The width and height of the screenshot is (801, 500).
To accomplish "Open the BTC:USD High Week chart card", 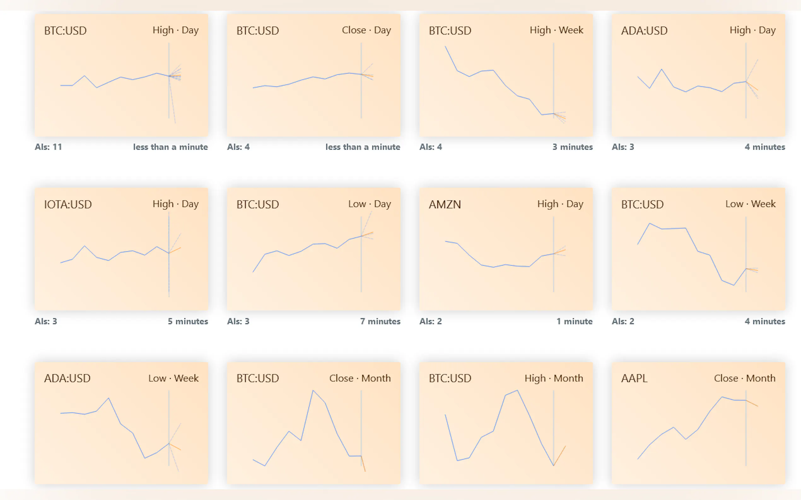I will (506, 75).
